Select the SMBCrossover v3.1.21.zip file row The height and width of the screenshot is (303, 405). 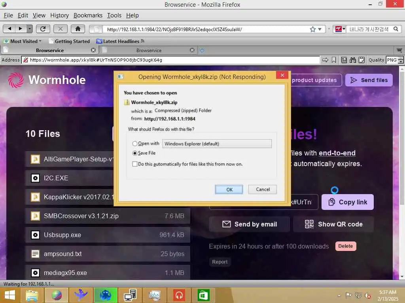click(108, 216)
